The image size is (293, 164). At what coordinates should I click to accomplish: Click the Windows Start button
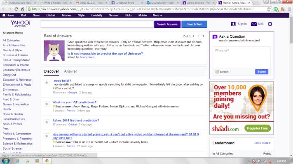point(5,161)
